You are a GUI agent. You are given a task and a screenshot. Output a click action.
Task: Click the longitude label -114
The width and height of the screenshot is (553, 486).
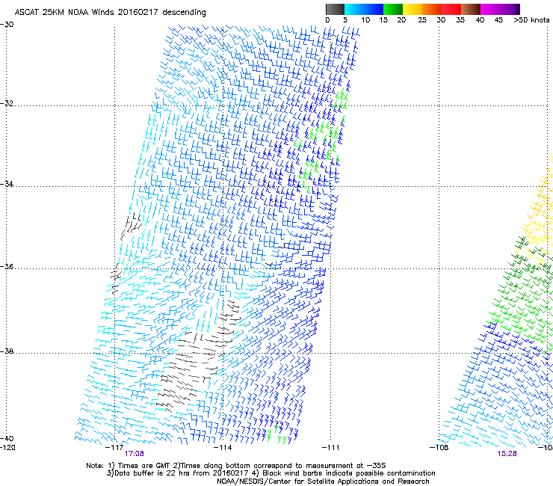click(x=223, y=448)
